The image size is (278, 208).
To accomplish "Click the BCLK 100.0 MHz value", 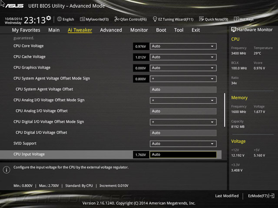I will tap(239, 68).
